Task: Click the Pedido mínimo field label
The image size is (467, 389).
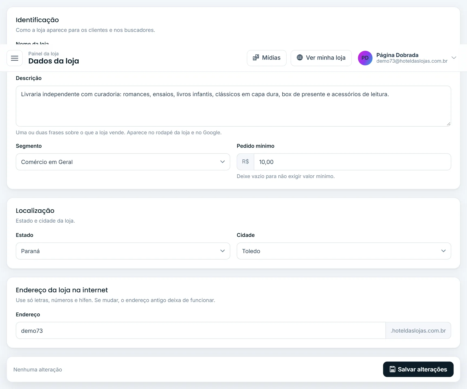Action: pos(255,146)
